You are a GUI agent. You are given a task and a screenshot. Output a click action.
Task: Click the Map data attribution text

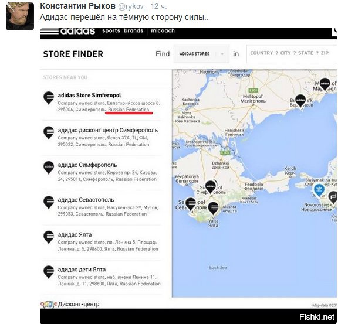[x=325, y=305]
